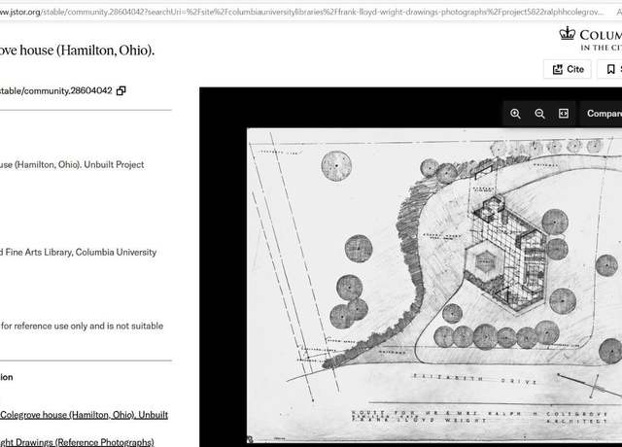Click the browser address bar URL
This screenshot has width=622, height=447.
coord(301,13)
